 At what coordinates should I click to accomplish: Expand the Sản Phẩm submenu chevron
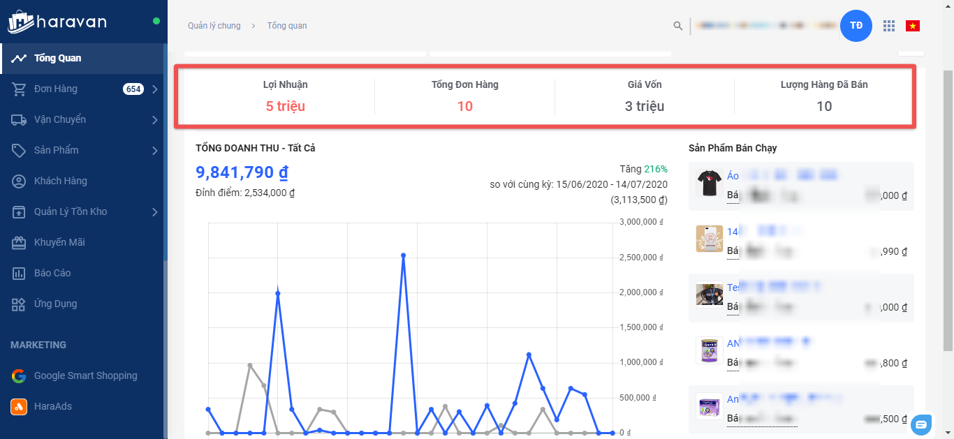click(155, 151)
